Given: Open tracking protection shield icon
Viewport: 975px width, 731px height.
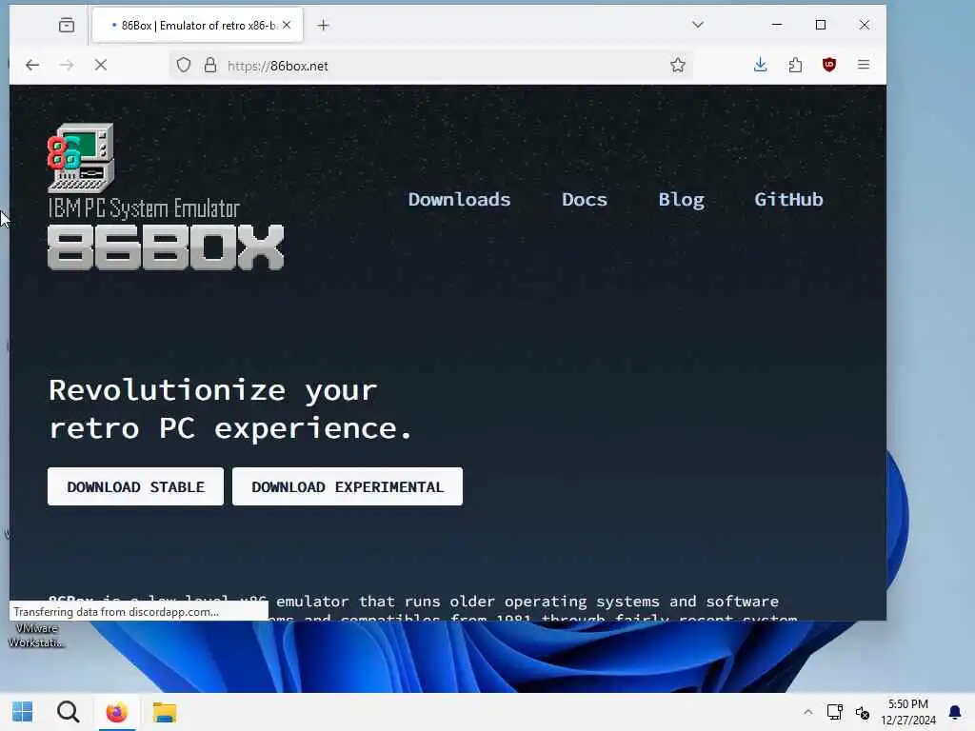Looking at the screenshot, I should tap(184, 65).
